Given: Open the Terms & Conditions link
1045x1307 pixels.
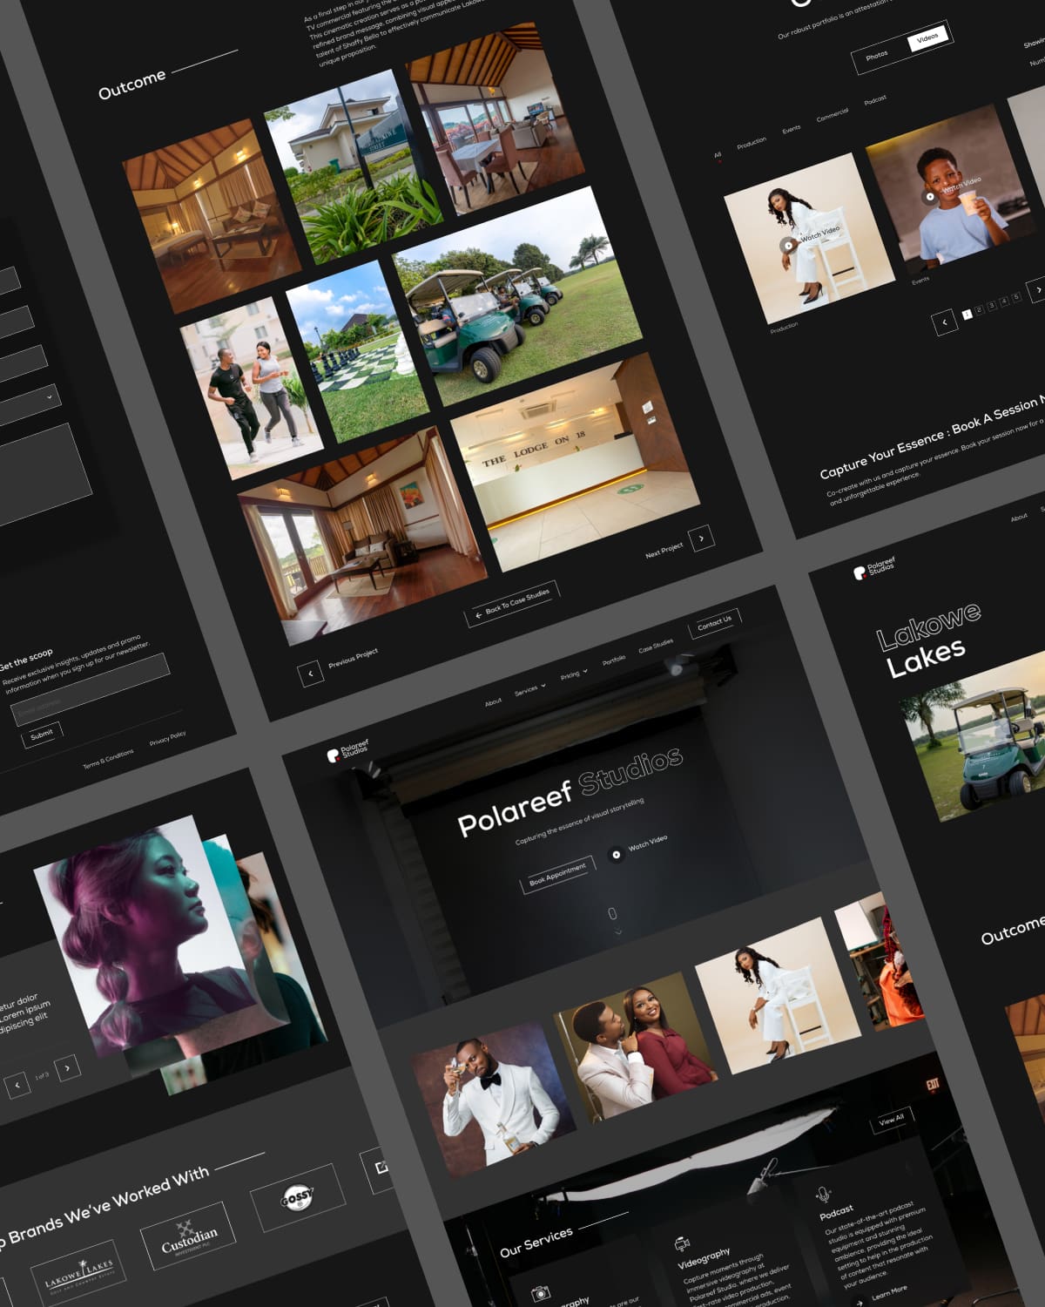Looking at the screenshot, I should tap(108, 758).
